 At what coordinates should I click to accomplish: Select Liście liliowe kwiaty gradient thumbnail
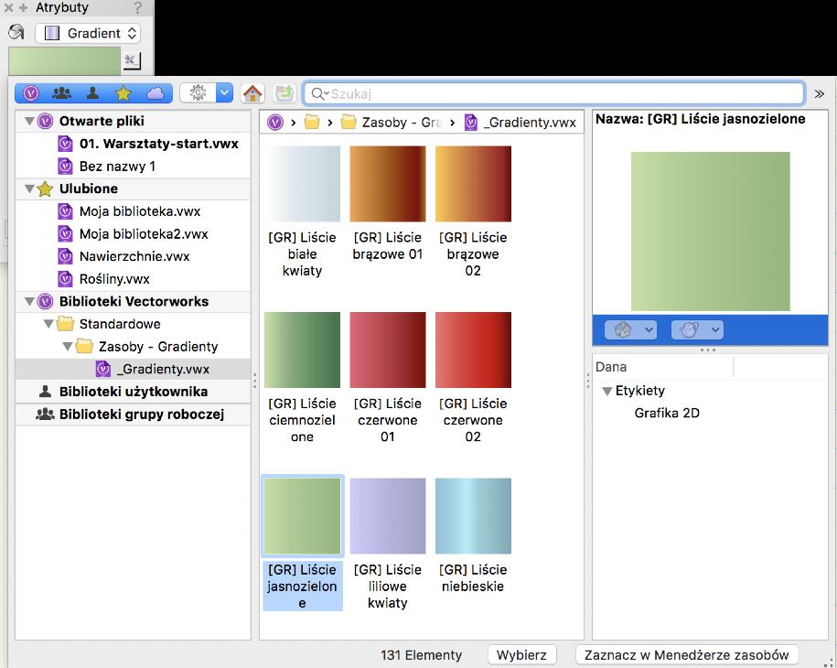pyautogui.click(x=388, y=516)
